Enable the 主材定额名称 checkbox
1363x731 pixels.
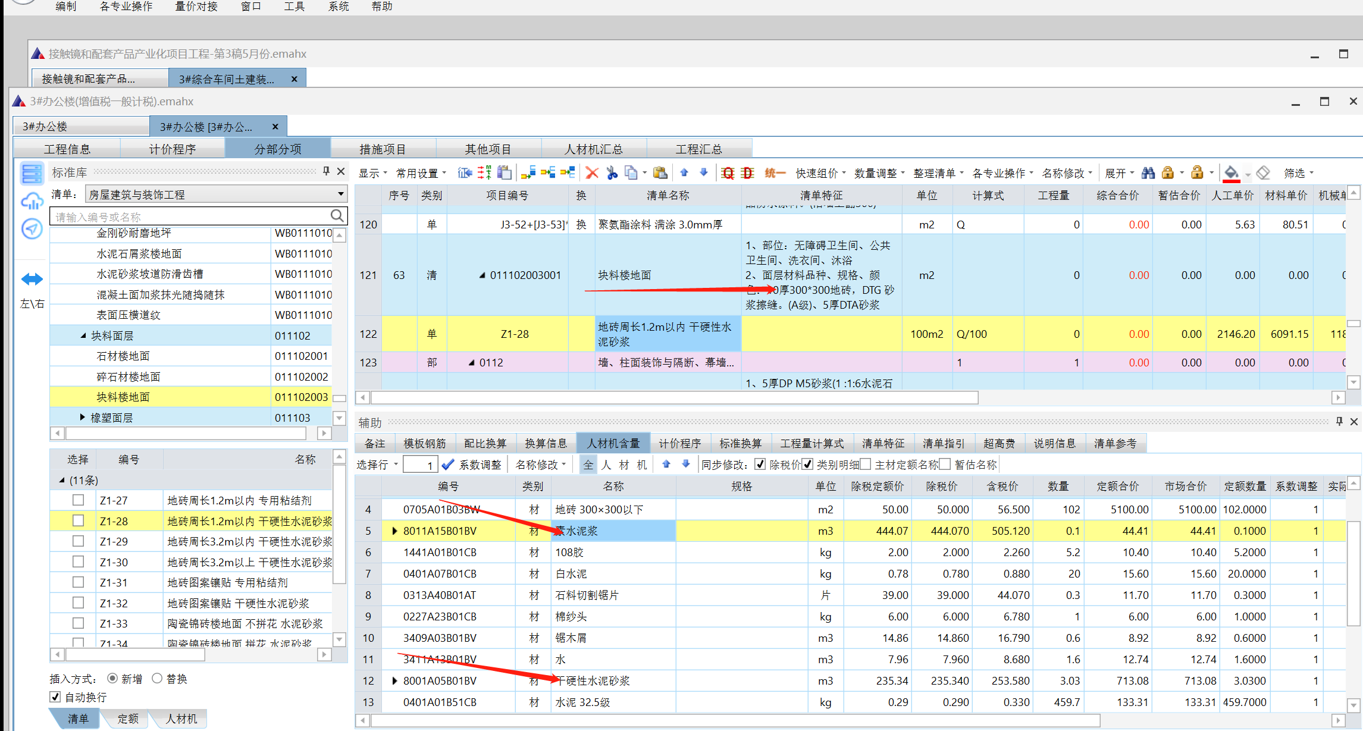866,465
